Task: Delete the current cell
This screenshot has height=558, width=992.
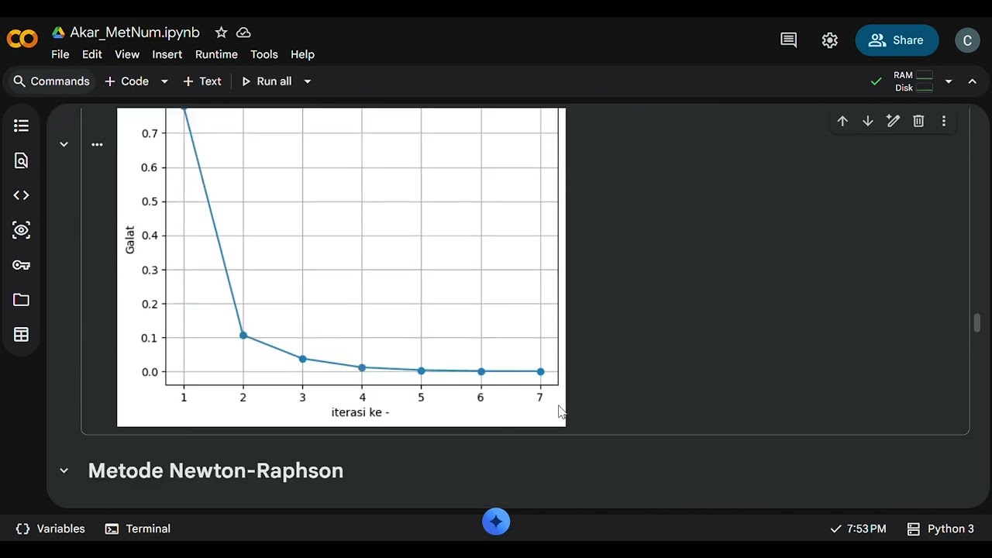Action: pyautogui.click(x=918, y=121)
